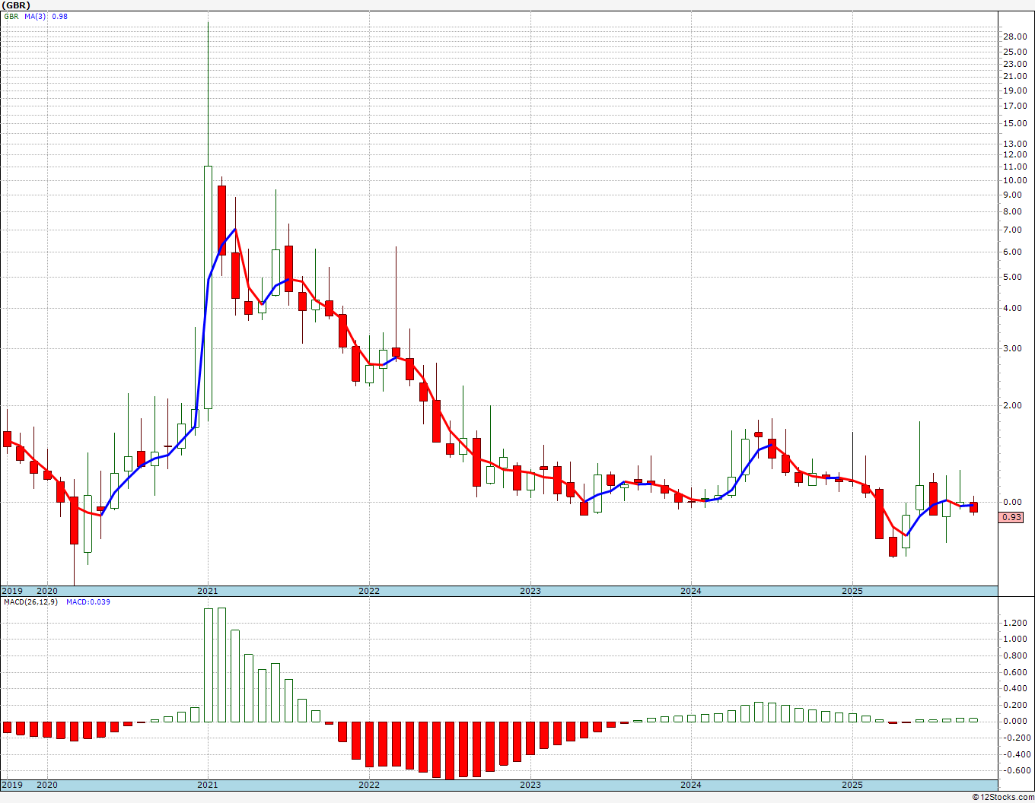Image resolution: width=1035 pixels, height=803 pixels.
Task: Choose 2024 on the MACD panel time axis
Action: [x=691, y=785]
